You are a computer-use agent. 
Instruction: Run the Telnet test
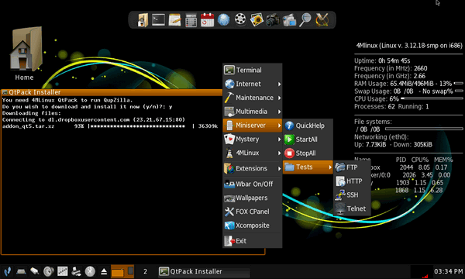click(352, 208)
